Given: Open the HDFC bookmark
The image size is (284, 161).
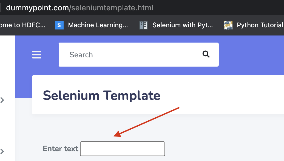Looking at the screenshot, I should [x=22, y=25].
